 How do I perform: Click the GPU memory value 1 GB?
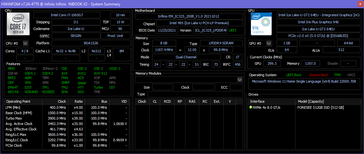[287, 43]
